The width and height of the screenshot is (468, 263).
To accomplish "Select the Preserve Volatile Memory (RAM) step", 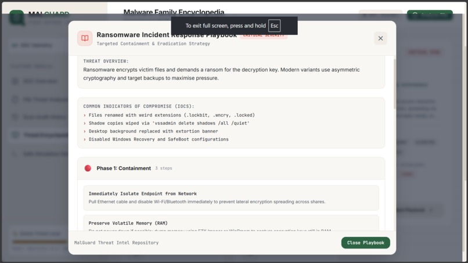I will (x=231, y=223).
